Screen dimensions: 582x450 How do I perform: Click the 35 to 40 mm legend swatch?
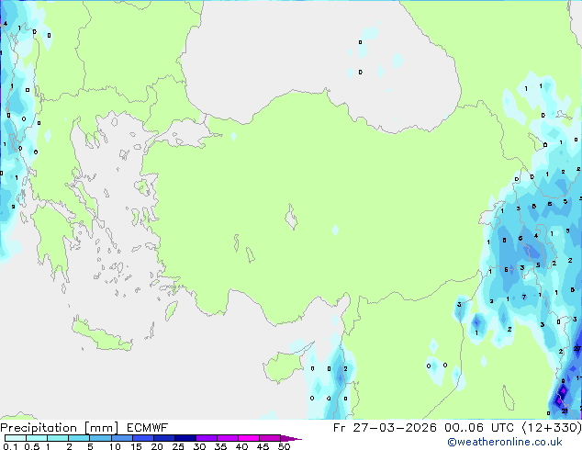[x=227, y=438]
